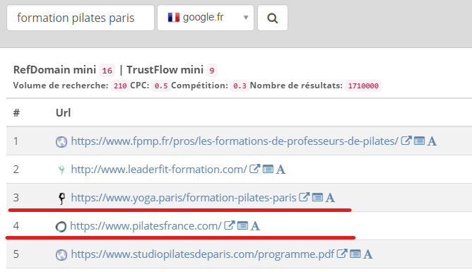The height and width of the screenshot is (272, 472).
Task: Click external-link icon in pilatesfrance.com row
Action: click(229, 225)
